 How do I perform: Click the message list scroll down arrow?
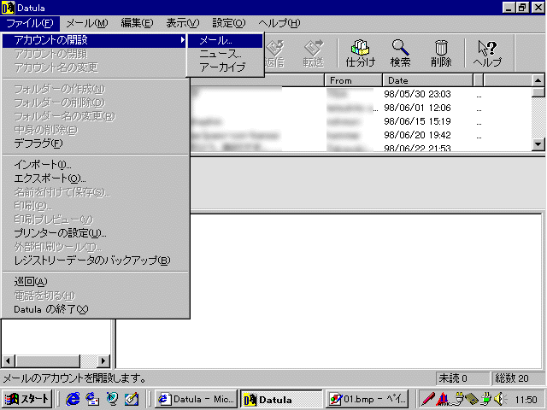pos(538,144)
